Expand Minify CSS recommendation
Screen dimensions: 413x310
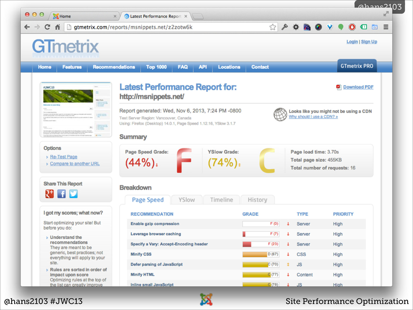(141, 254)
